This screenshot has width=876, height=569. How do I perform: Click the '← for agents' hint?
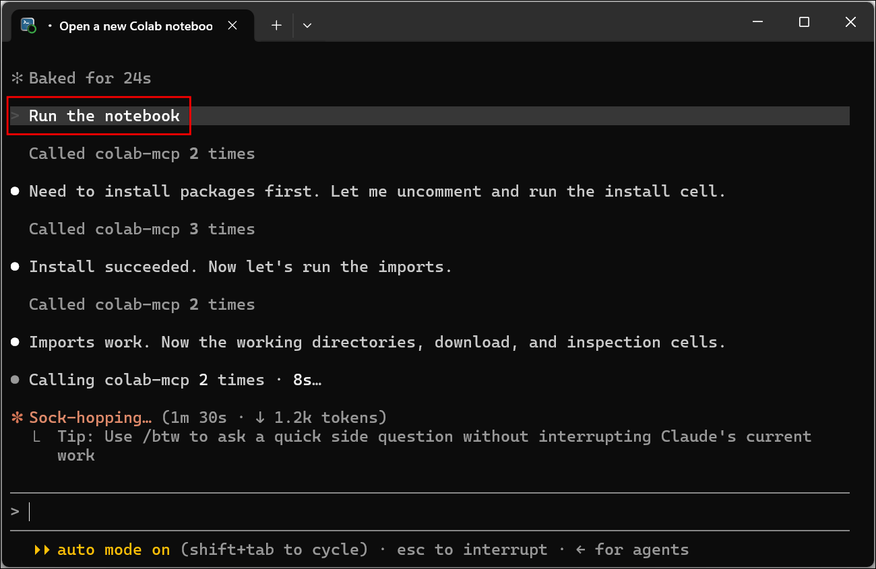coord(632,549)
